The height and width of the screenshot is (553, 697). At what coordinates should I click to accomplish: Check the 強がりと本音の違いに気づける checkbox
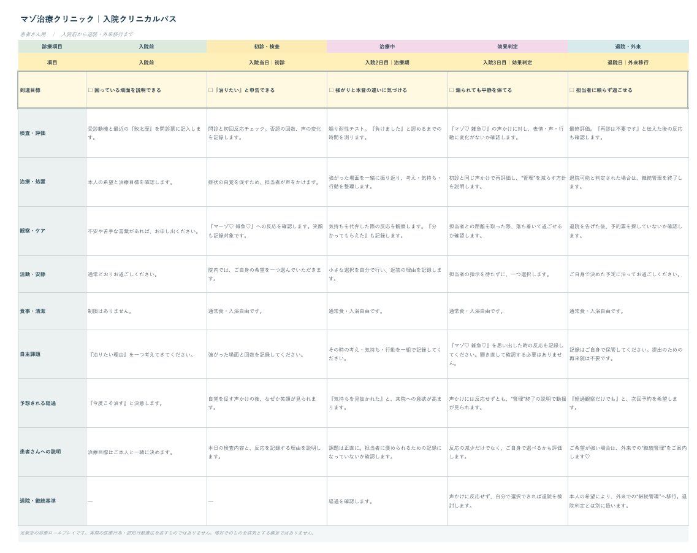[331, 90]
